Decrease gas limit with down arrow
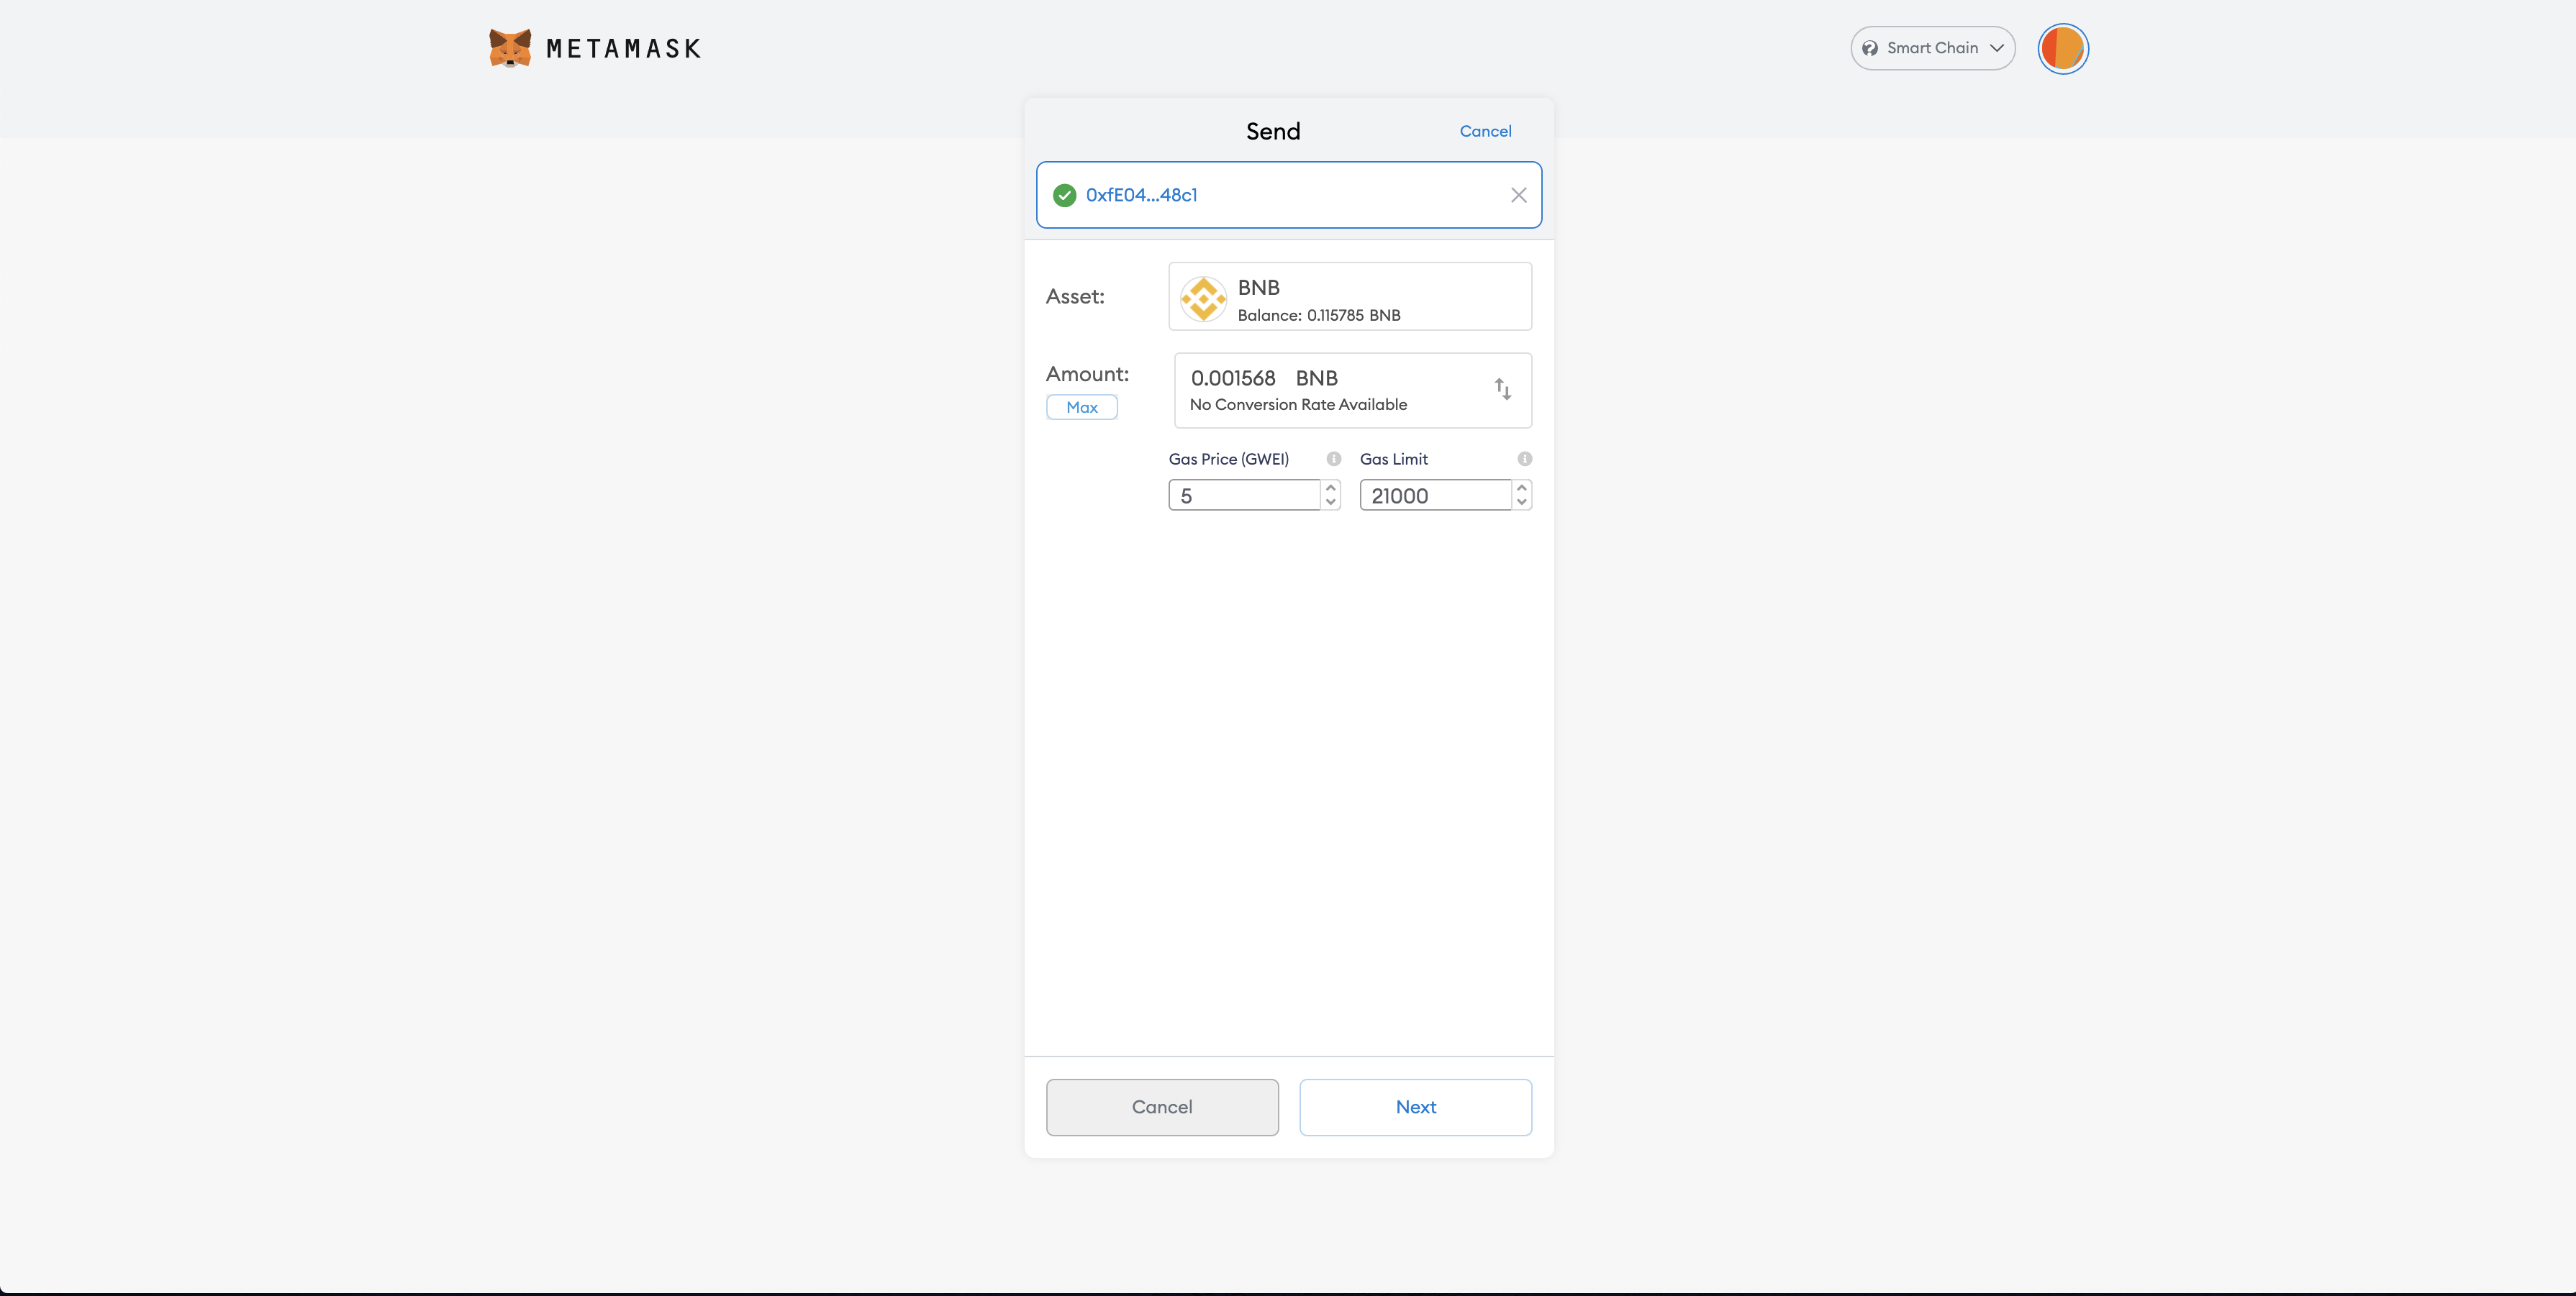The width and height of the screenshot is (2576, 1296). point(1522,501)
